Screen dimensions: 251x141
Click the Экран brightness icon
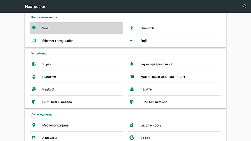(34, 64)
